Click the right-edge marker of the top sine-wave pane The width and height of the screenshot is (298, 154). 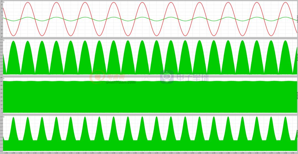click(297, 19)
